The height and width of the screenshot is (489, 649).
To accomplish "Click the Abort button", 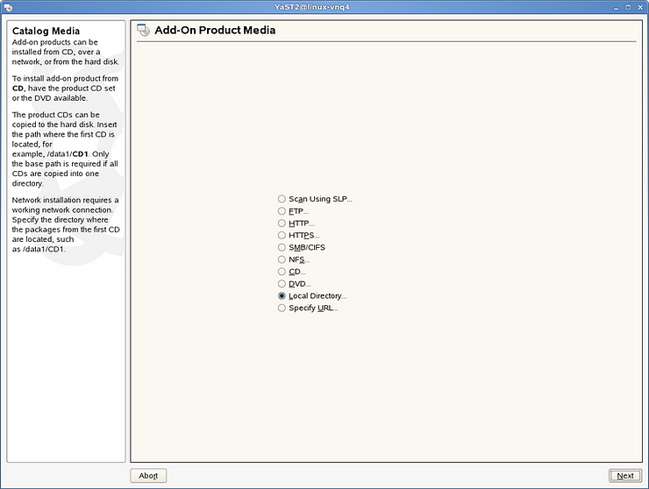I will coord(148,476).
